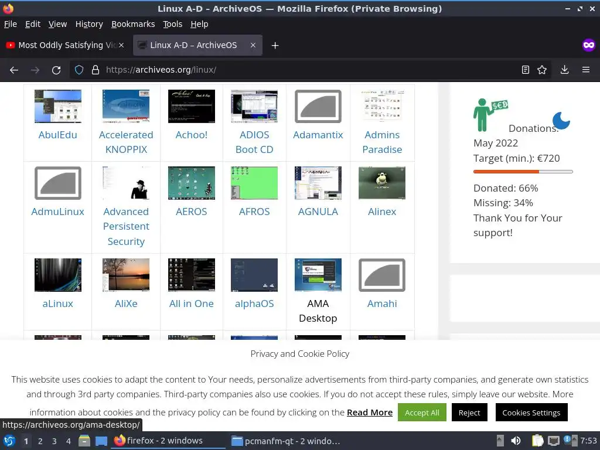Image resolution: width=600 pixels, height=450 pixels.
Task: Open the File menu
Action: pyautogui.click(x=11, y=24)
